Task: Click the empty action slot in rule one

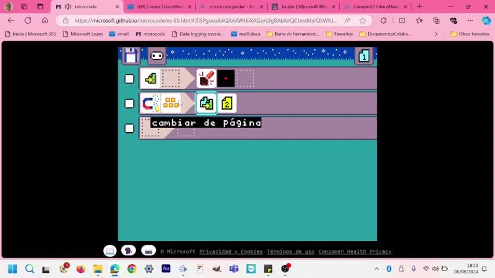Action: (245, 78)
